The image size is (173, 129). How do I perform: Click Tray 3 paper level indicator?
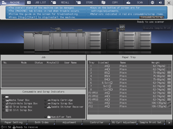coord(169,72)
